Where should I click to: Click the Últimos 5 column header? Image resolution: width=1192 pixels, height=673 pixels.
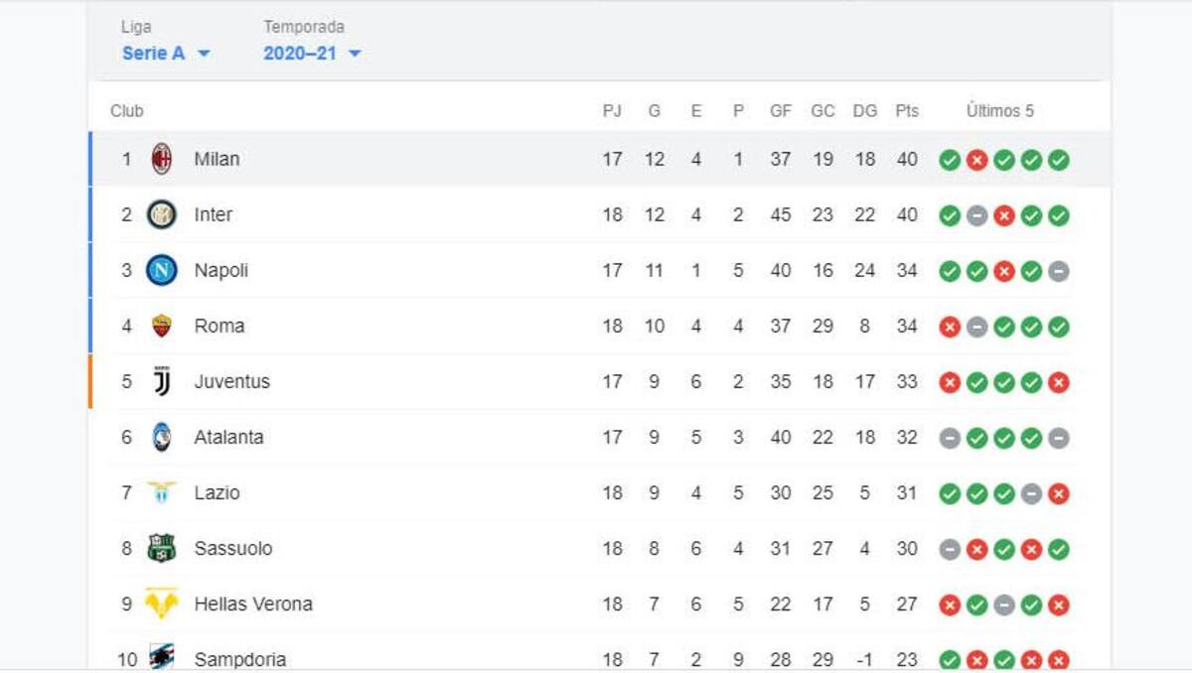1000,111
